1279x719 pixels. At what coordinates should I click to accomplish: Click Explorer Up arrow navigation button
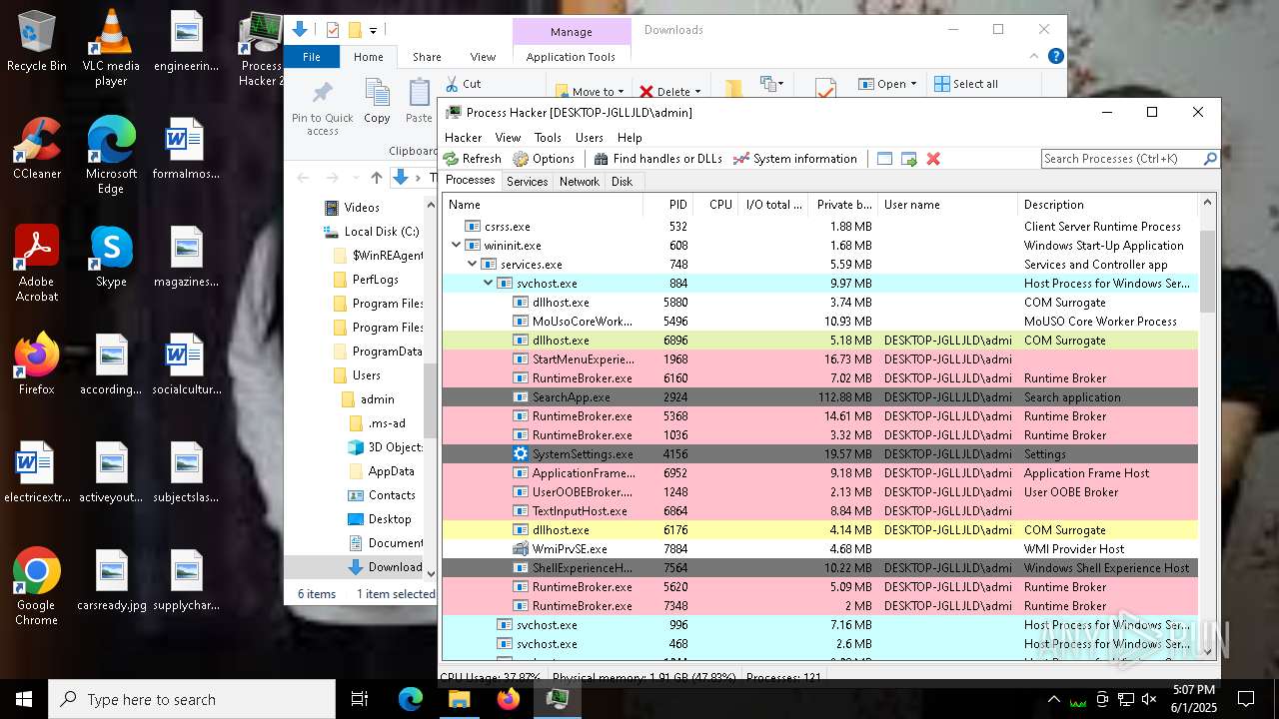tap(377, 178)
